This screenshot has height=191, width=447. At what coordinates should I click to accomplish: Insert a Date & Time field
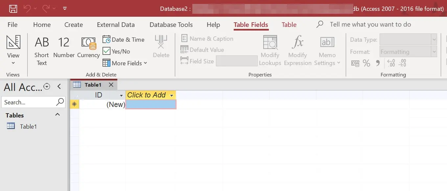click(124, 39)
